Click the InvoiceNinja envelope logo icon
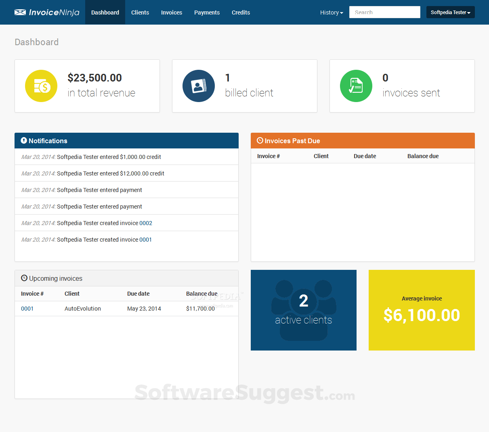Image resolution: width=489 pixels, height=432 pixels. pos(20,12)
